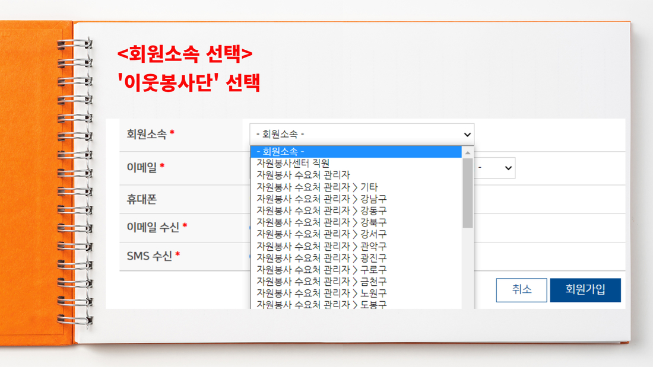Select '자원봉사 수요처 관리자 > 기타'

356,187
